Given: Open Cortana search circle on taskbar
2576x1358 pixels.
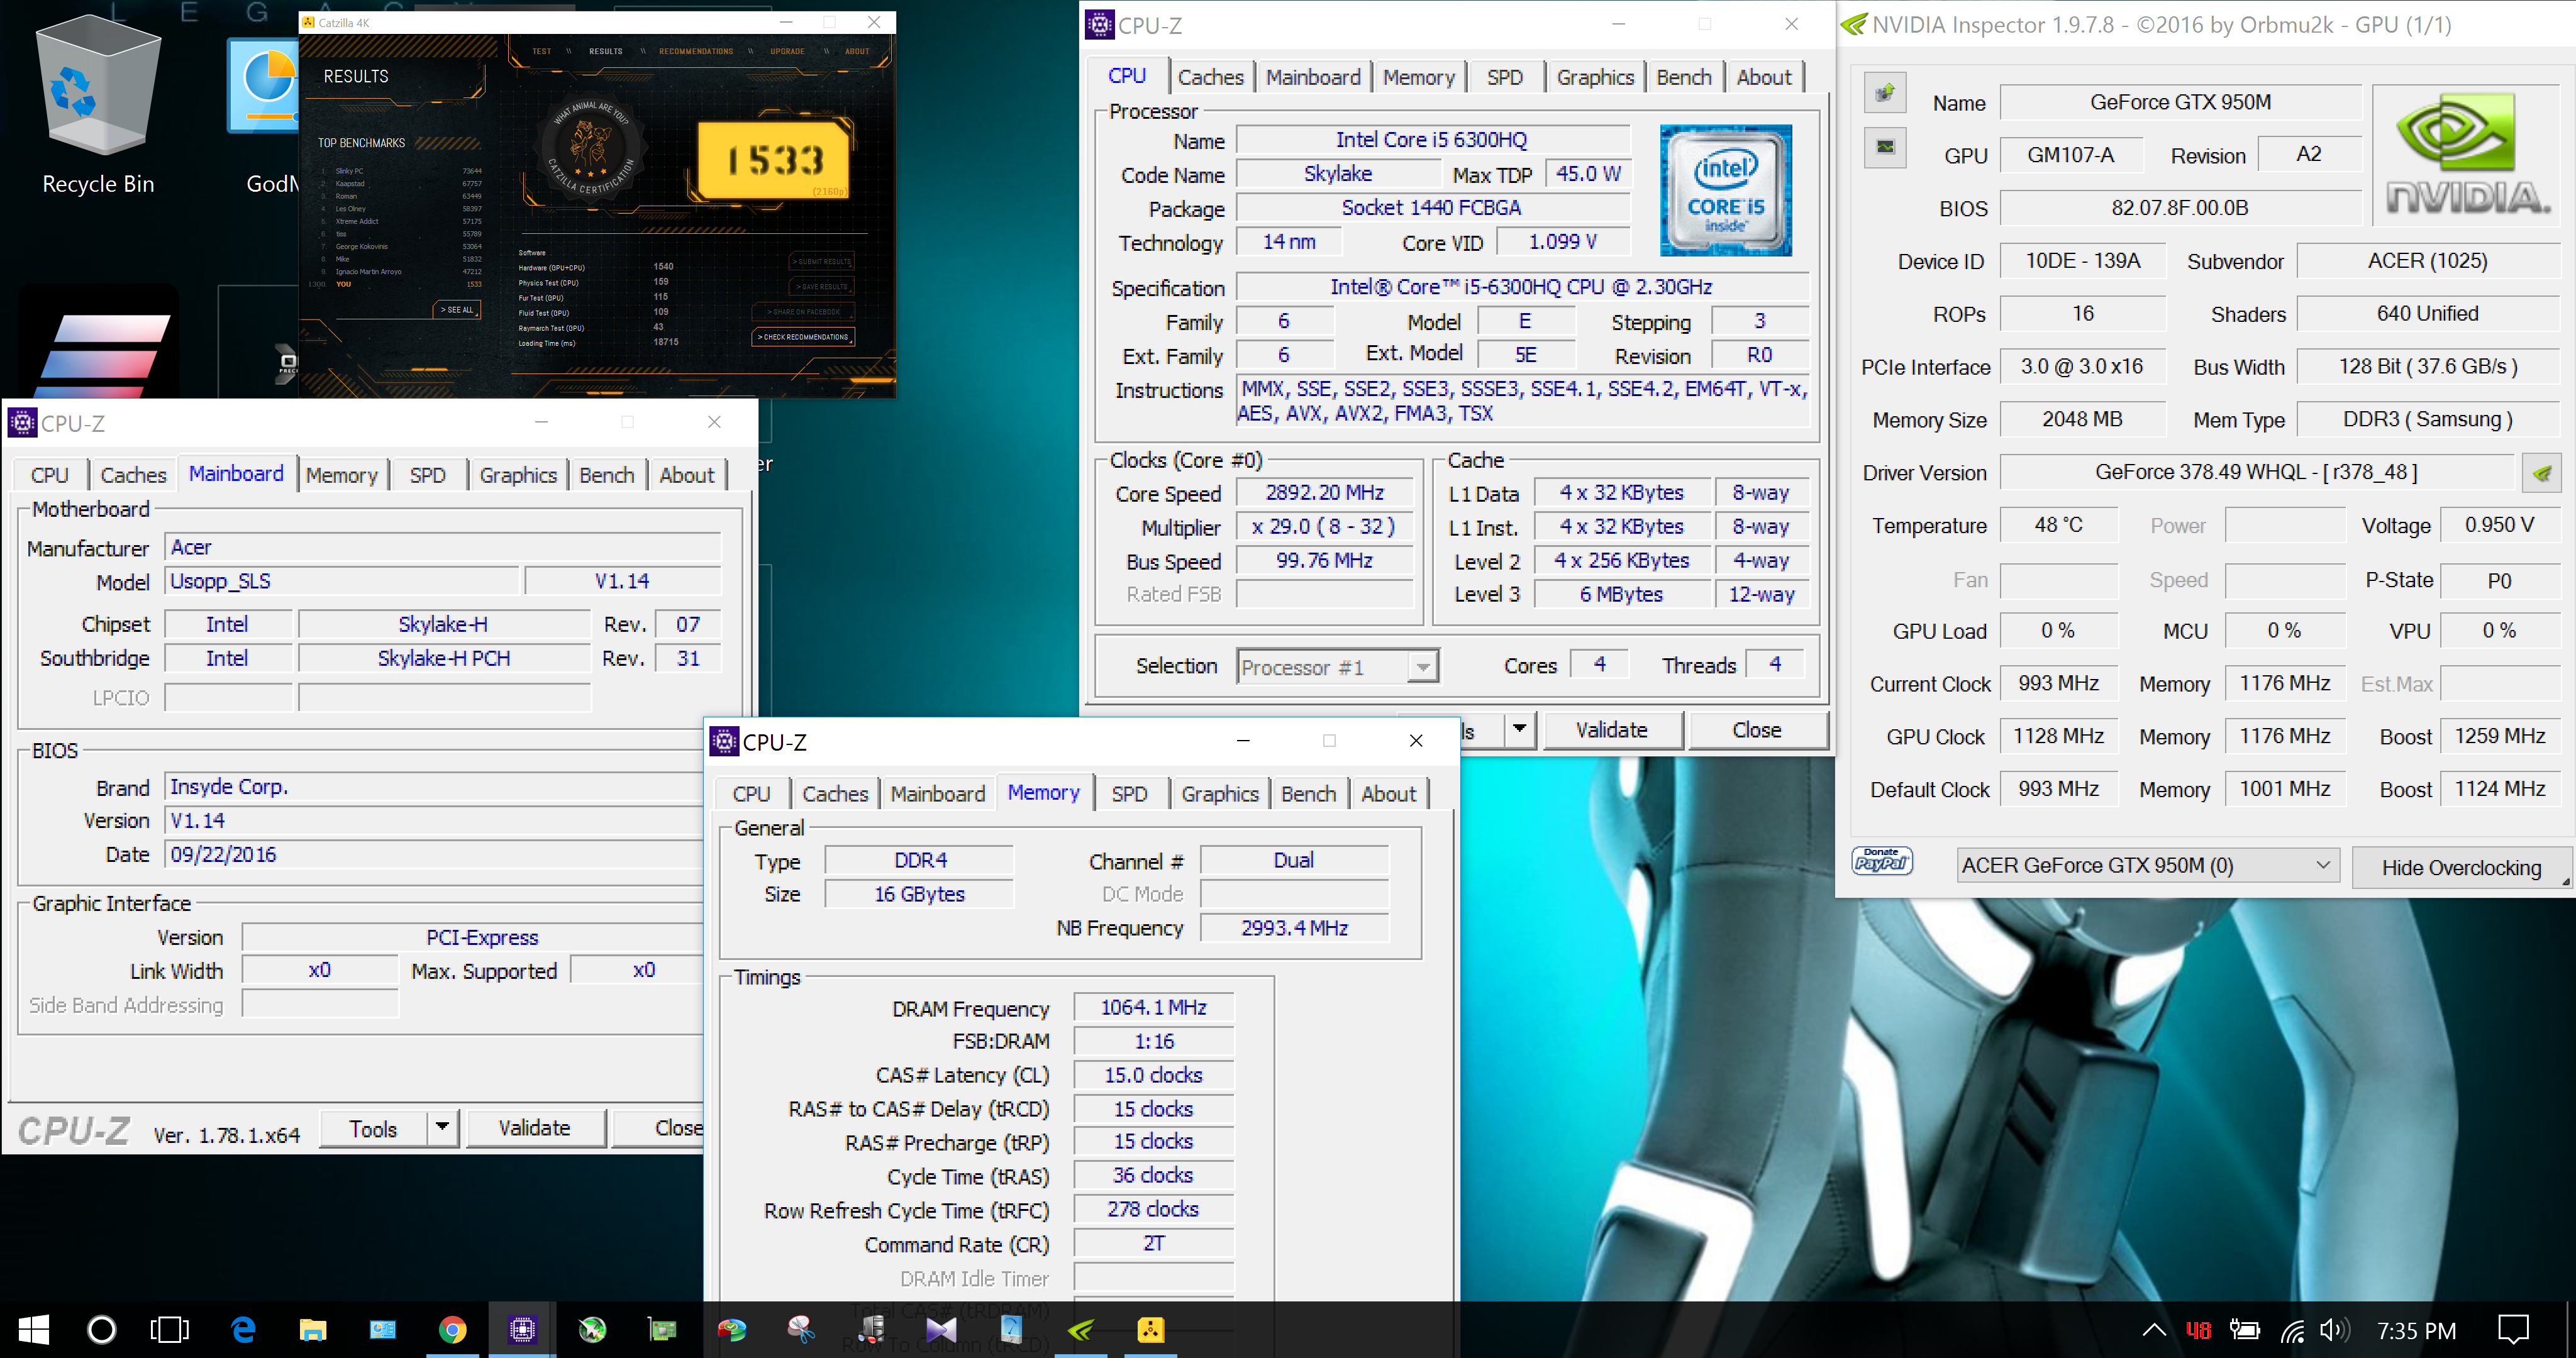Looking at the screenshot, I should point(102,1329).
